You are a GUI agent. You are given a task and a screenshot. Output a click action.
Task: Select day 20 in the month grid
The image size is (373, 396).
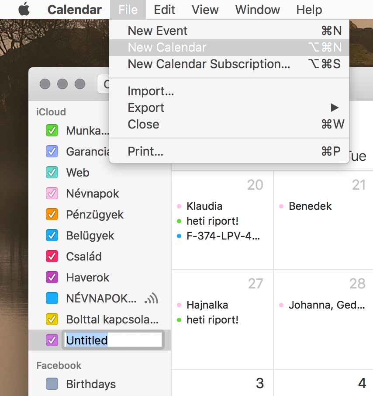[x=255, y=185]
